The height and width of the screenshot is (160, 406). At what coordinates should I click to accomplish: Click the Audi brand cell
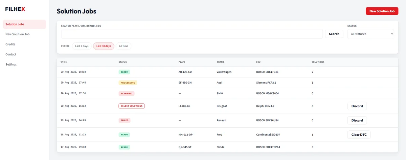[220, 83]
